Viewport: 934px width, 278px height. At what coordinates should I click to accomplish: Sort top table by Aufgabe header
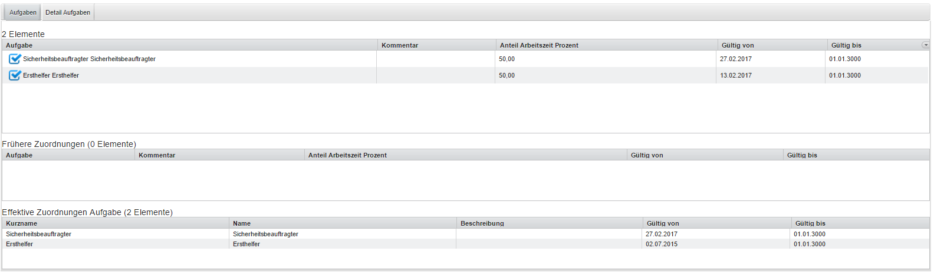(x=19, y=45)
